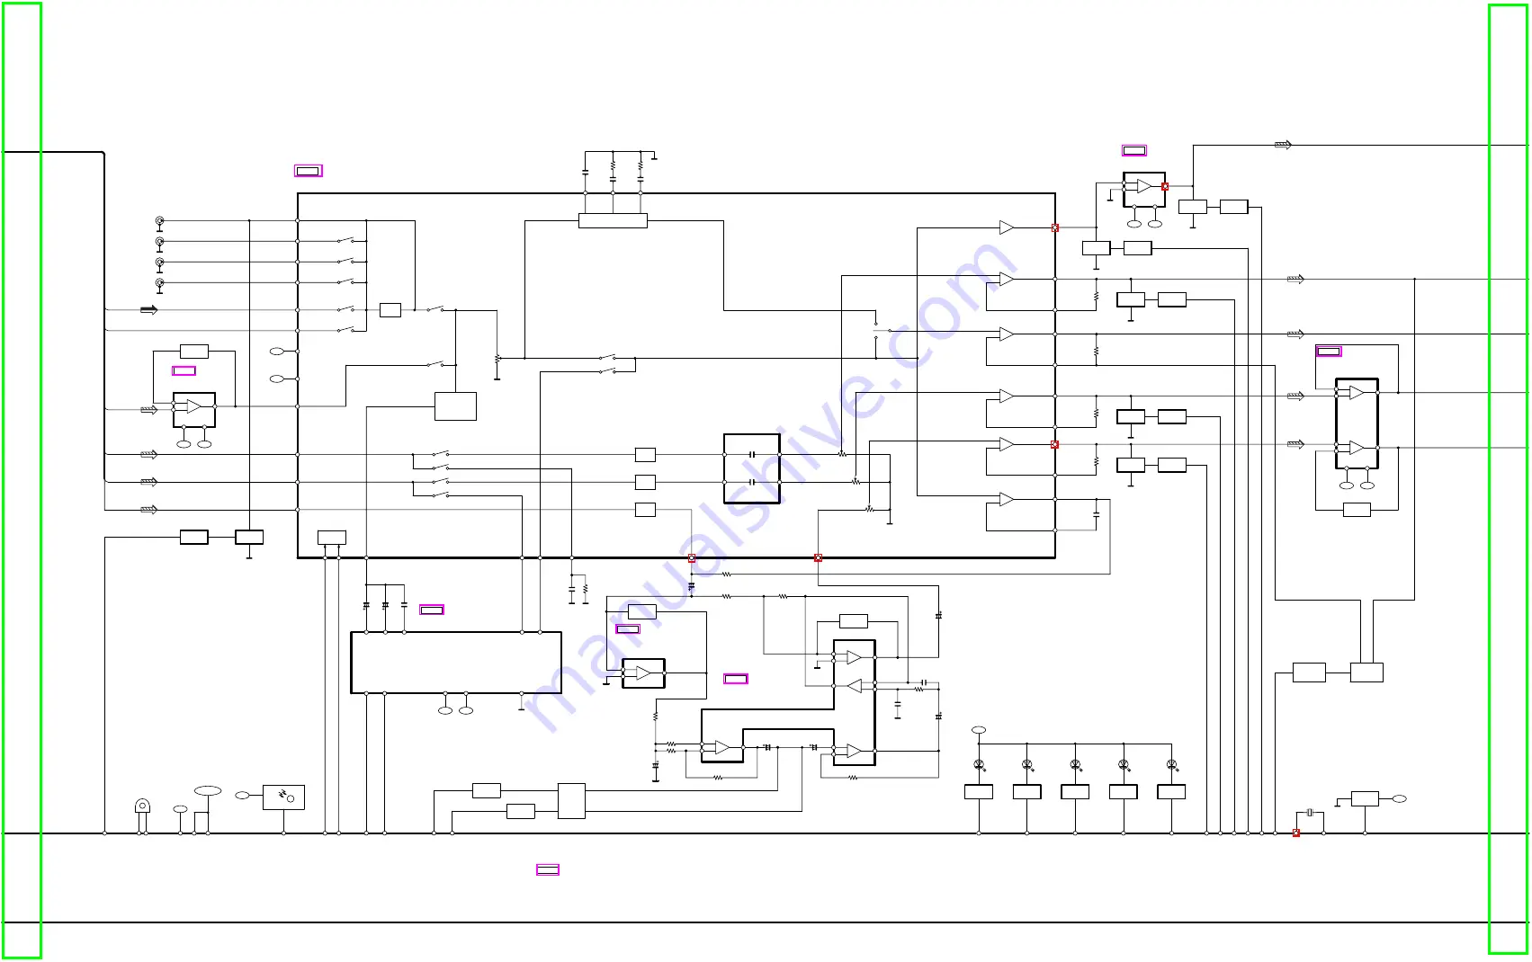Click the red test point on the bottom bus beside the crystal
The width and height of the screenshot is (1532, 962).
pos(1296,833)
